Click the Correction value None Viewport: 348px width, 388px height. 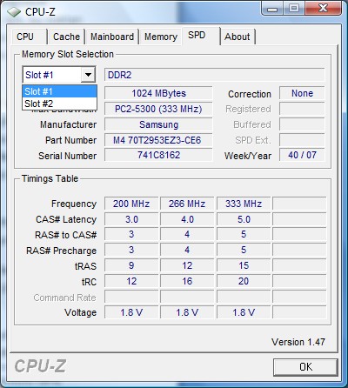302,93
